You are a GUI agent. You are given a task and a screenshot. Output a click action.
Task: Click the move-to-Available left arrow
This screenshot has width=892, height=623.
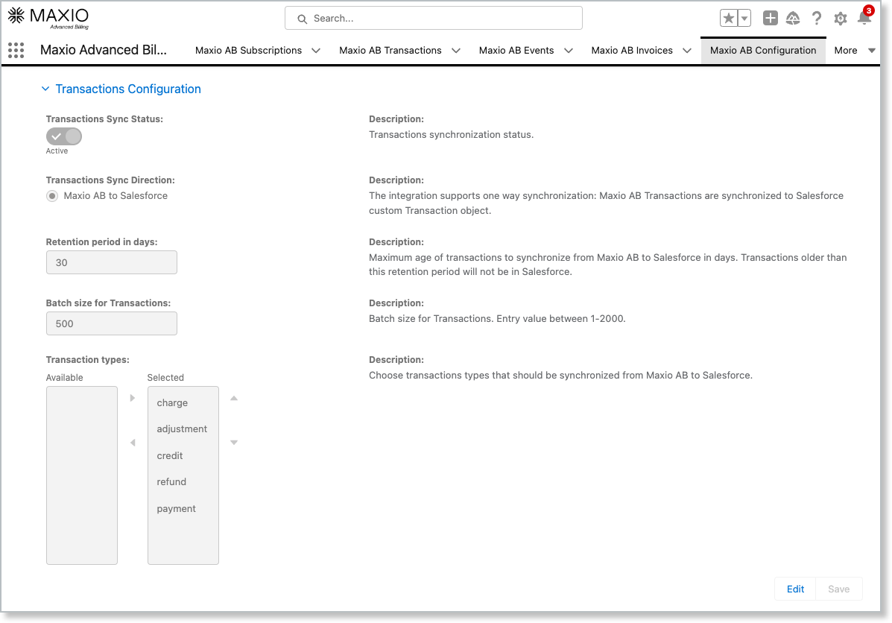133,443
